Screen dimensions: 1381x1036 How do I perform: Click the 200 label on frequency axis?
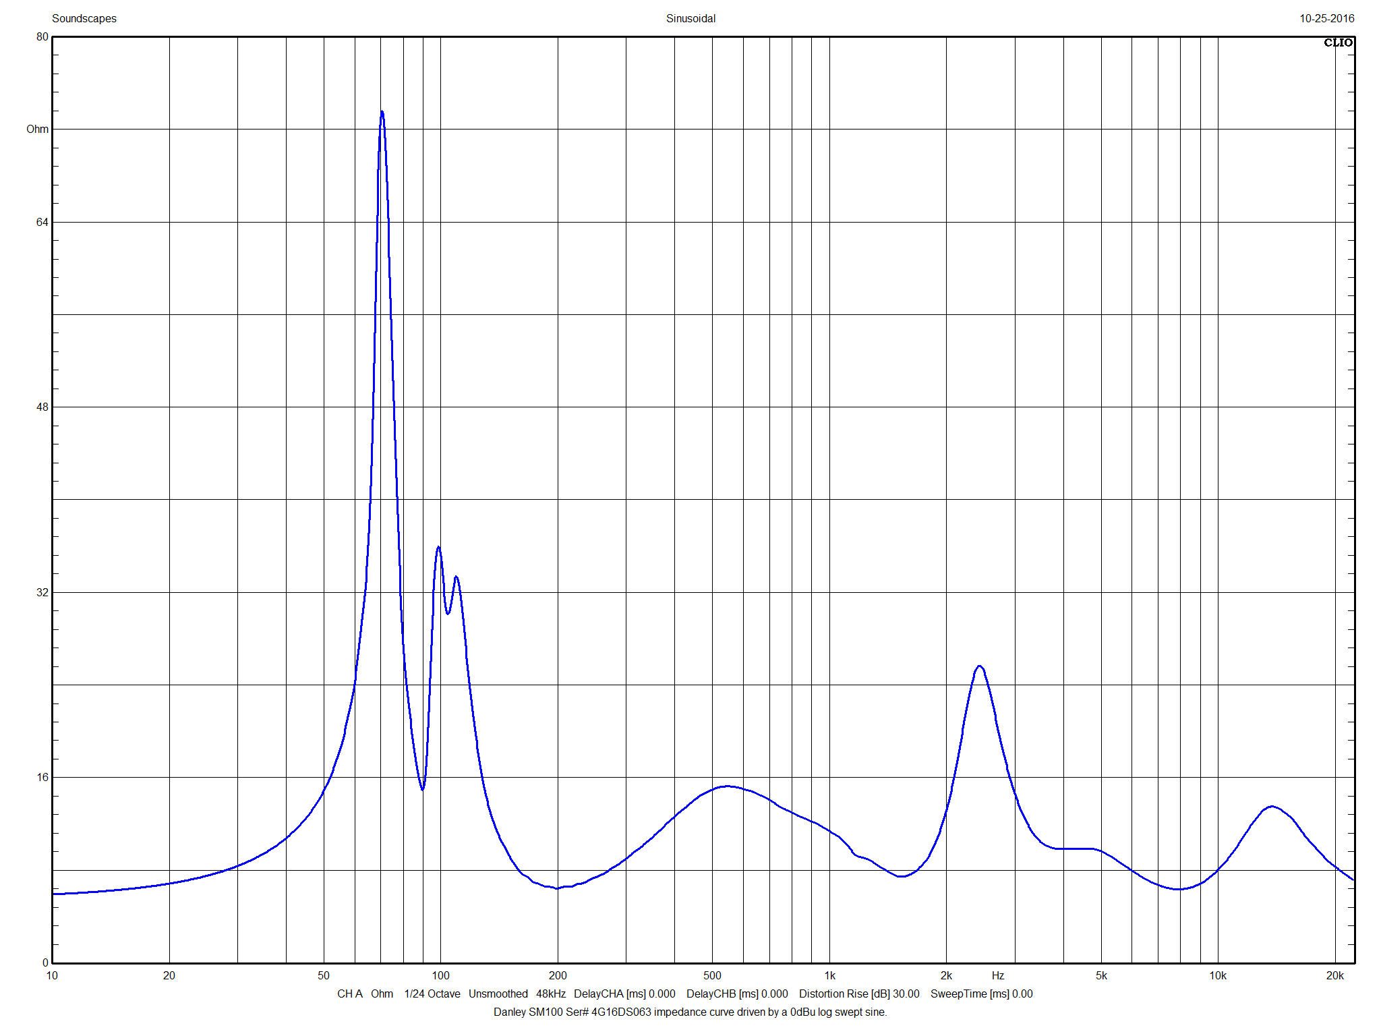pos(558,975)
